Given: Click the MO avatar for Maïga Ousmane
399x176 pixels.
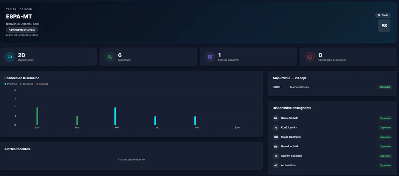Looking at the screenshot, I should [276, 137].
